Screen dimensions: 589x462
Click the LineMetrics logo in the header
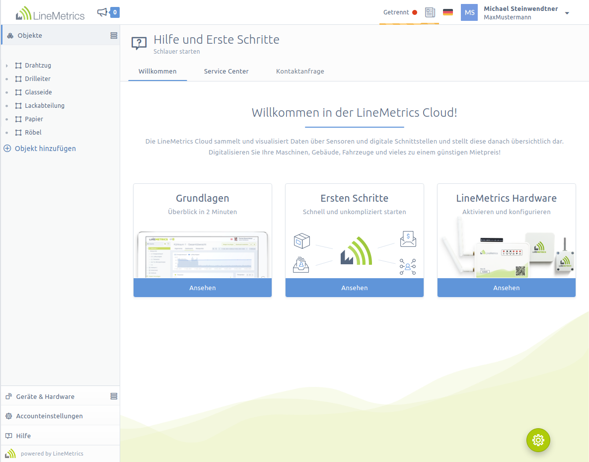(50, 14)
